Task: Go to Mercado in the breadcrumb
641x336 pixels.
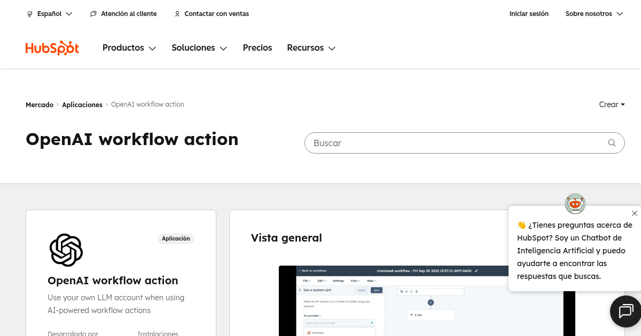Action: [x=40, y=105]
